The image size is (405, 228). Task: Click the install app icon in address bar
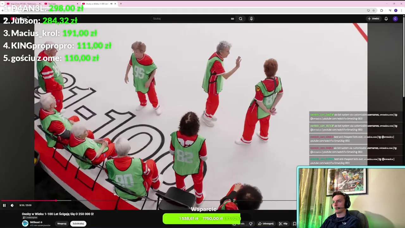(368, 10)
